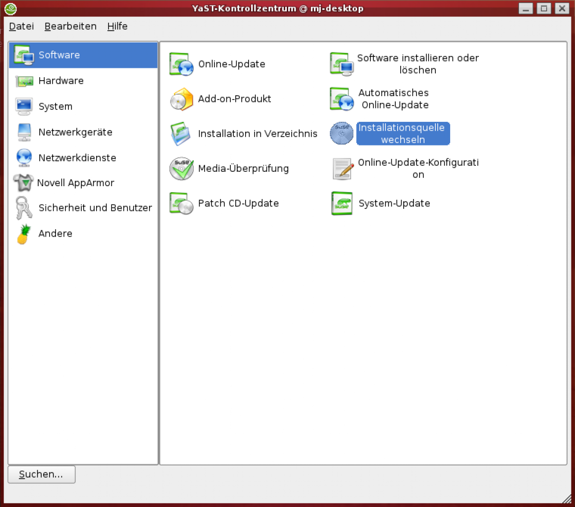This screenshot has width=575, height=507.
Task: Open the Bearbeiten menu
Action: [70, 26]
